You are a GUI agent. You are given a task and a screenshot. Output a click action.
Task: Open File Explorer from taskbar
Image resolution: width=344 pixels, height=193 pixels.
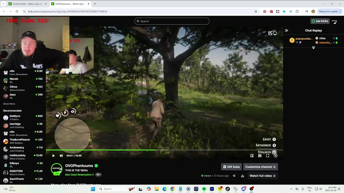coord(157,189)
